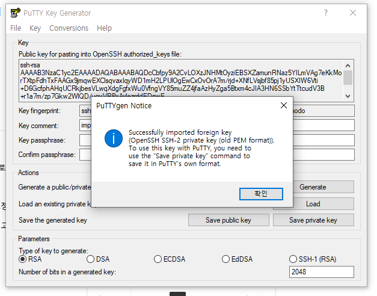
Task: Click Save private key button
Action: coord(313,220)
